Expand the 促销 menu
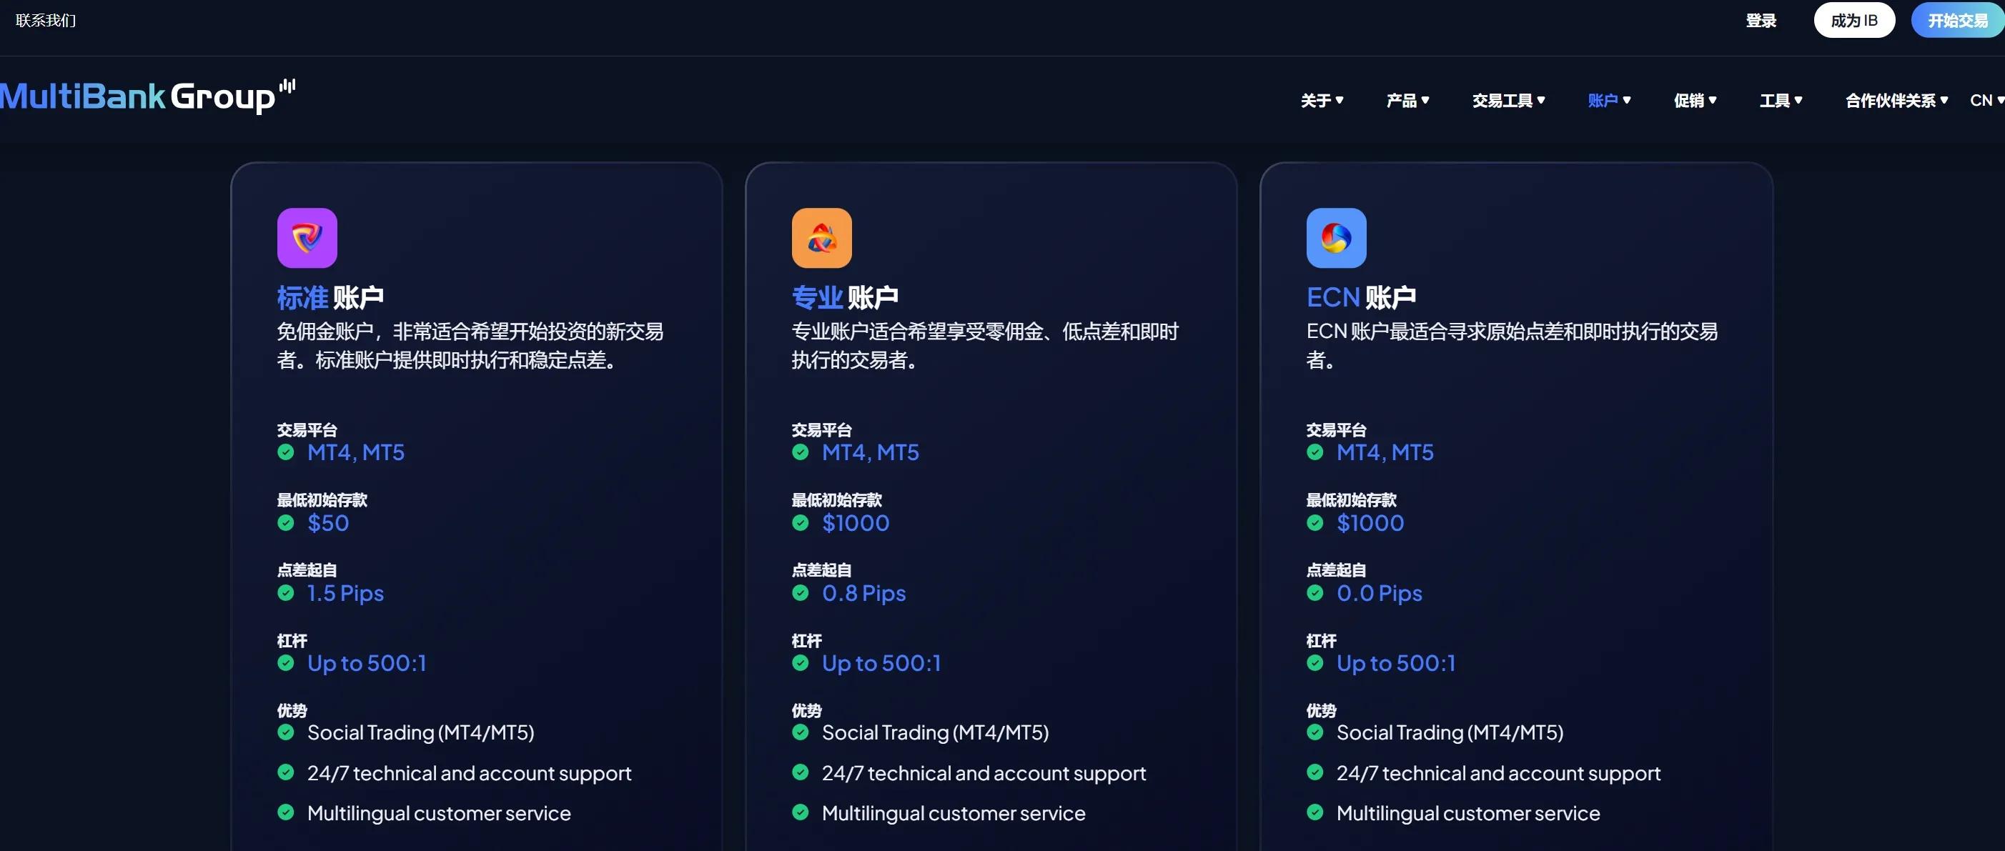The height and width of the screenshot is (851, 2005). [1695, 100]
